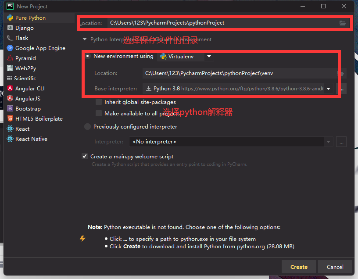Click the Web2Py project icon

[10, 68]
